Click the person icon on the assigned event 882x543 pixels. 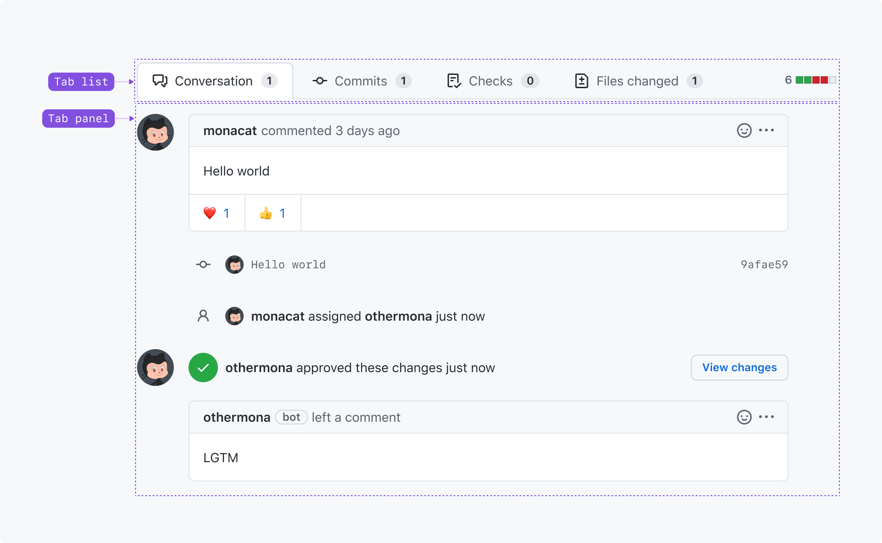point(203,316)
